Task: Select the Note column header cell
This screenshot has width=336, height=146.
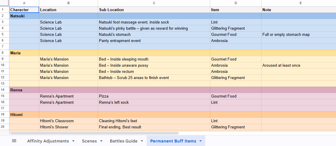Action: [x=299, y=10]
